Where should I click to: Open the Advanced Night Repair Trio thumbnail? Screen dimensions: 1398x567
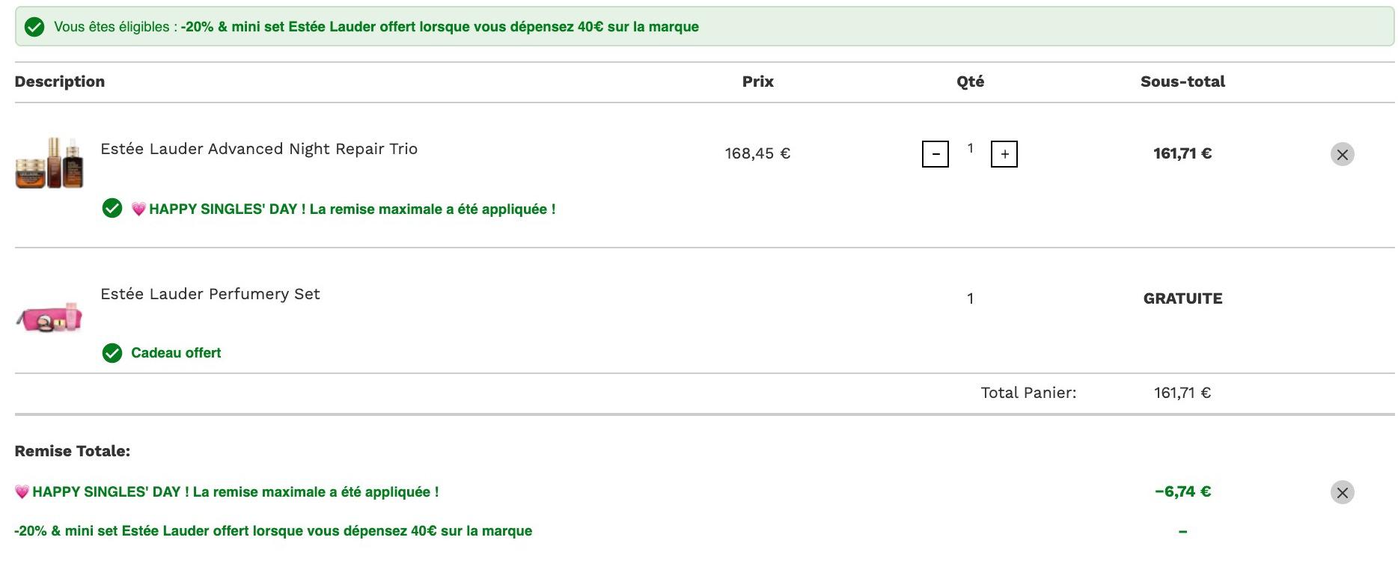tap(49, 162)
